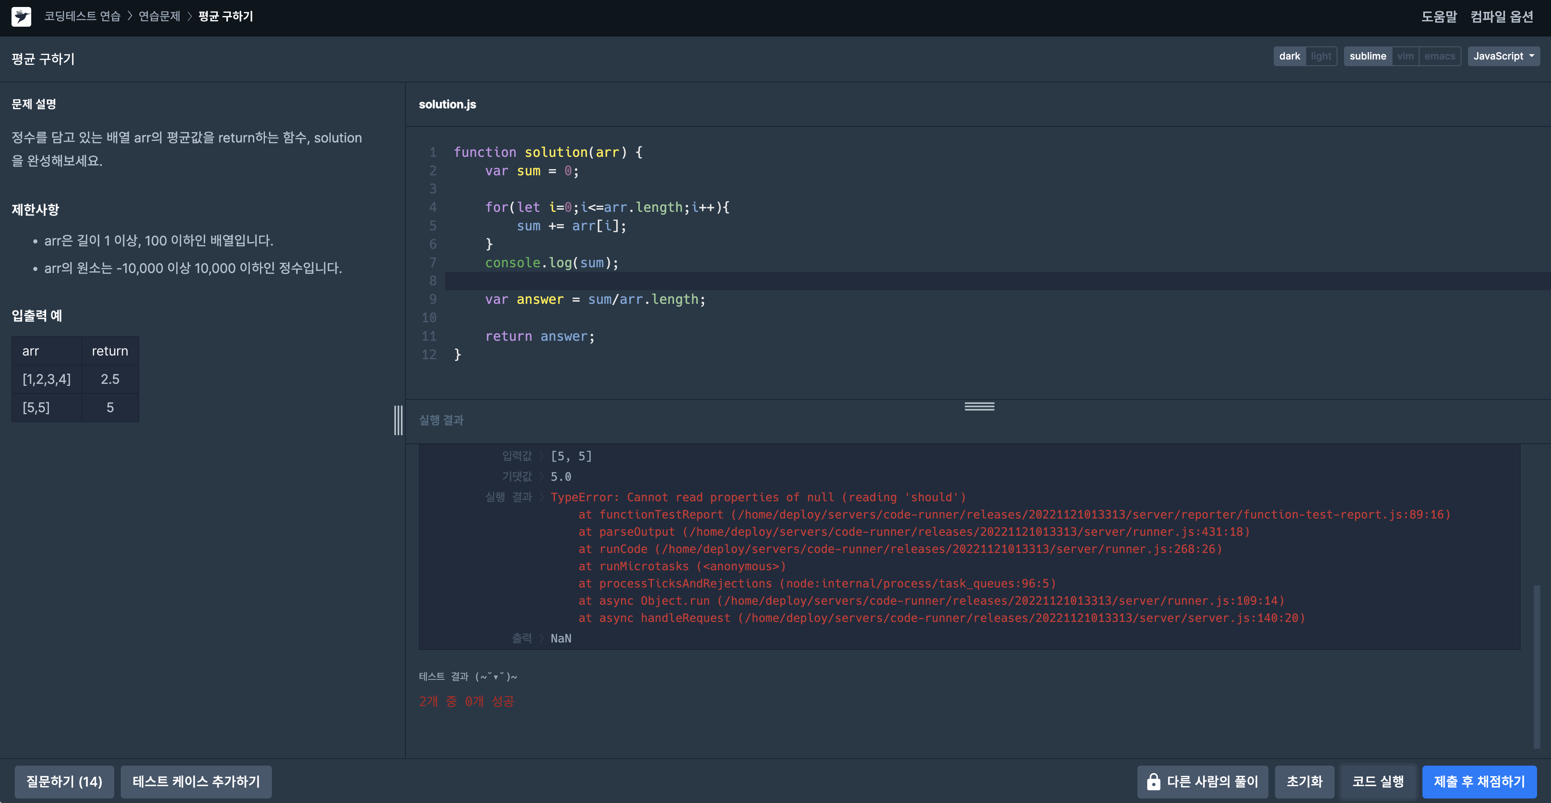Select sublime keybinding mode
Screen dimensions: 1551x803
click(1367, 56)
